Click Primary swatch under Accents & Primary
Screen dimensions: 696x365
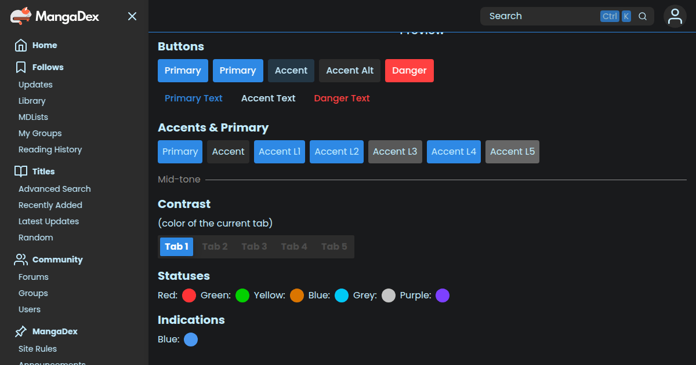point(180,152)
